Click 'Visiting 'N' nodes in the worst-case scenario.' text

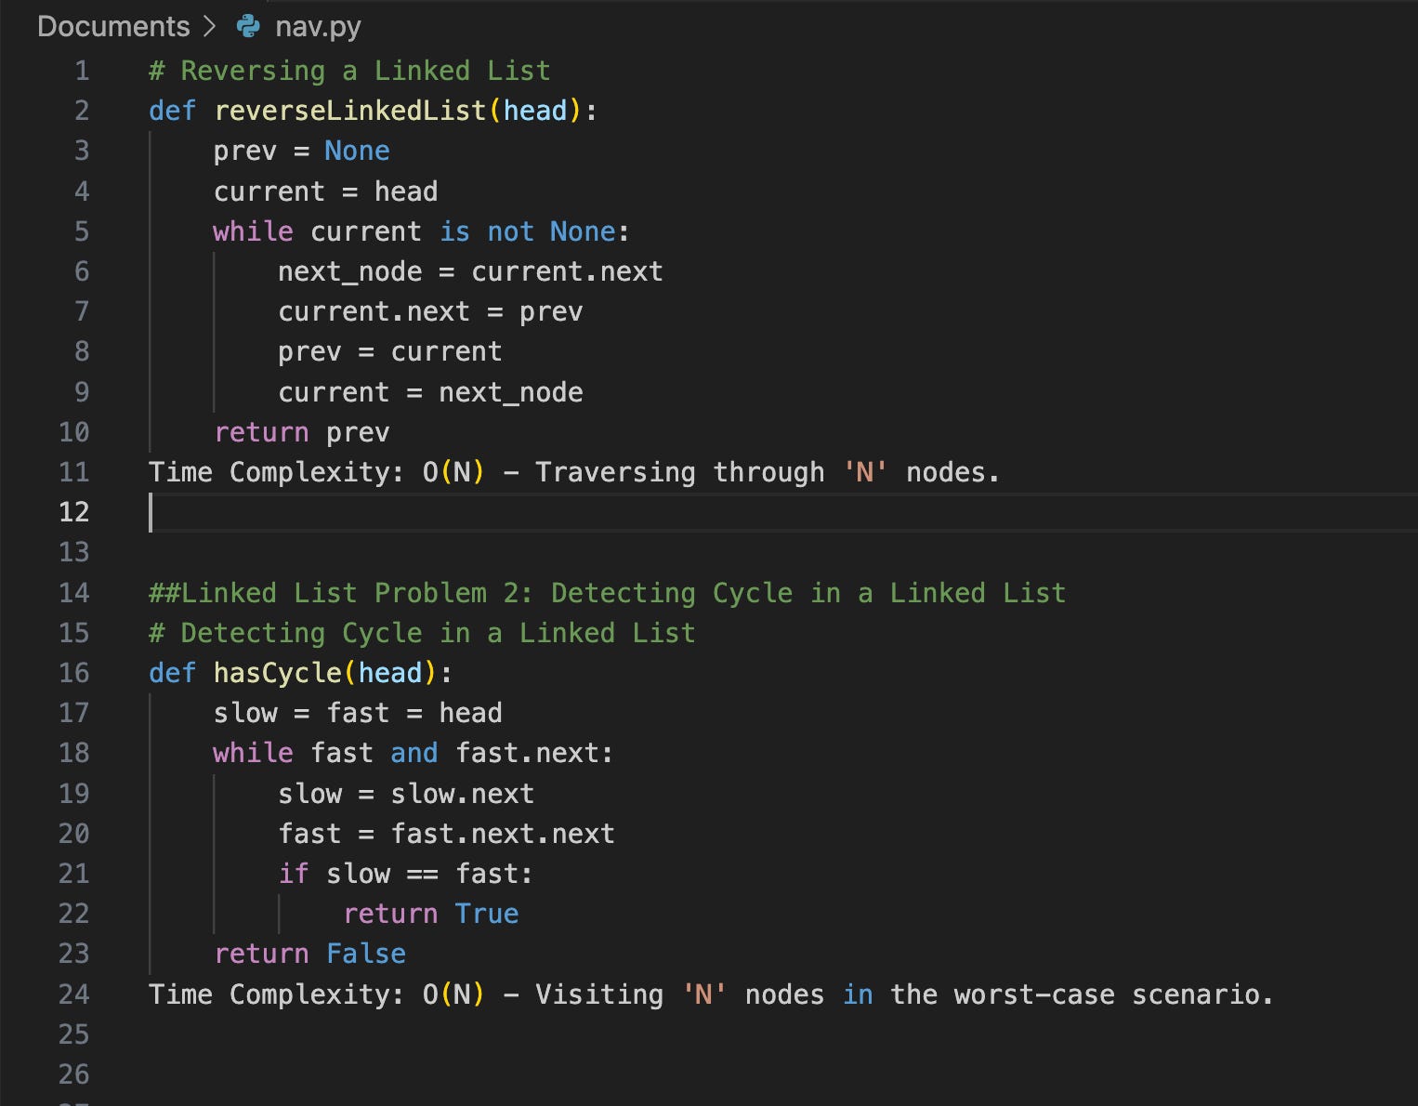click(x=904, y=994)
